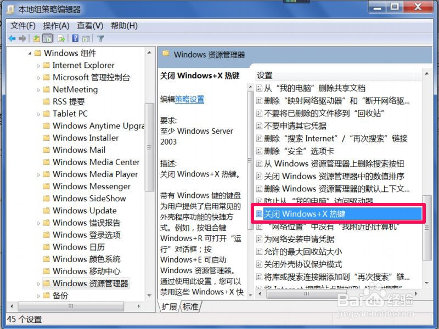Expand the Internet Explorer tree node
439x329 pixels.
(38, 66)
